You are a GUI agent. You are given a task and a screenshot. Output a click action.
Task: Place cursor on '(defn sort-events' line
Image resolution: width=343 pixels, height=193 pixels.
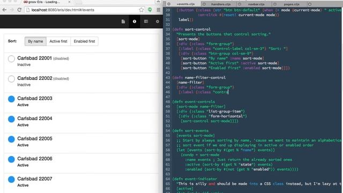(190, 131)
